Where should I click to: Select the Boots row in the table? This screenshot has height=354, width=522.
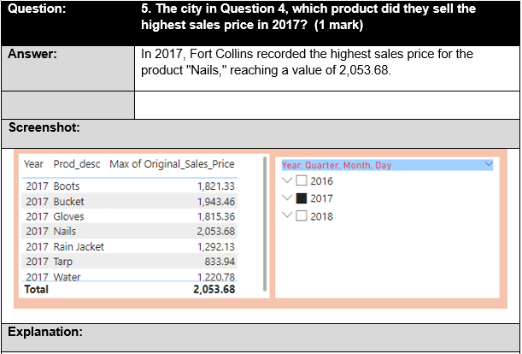(67, 186)
